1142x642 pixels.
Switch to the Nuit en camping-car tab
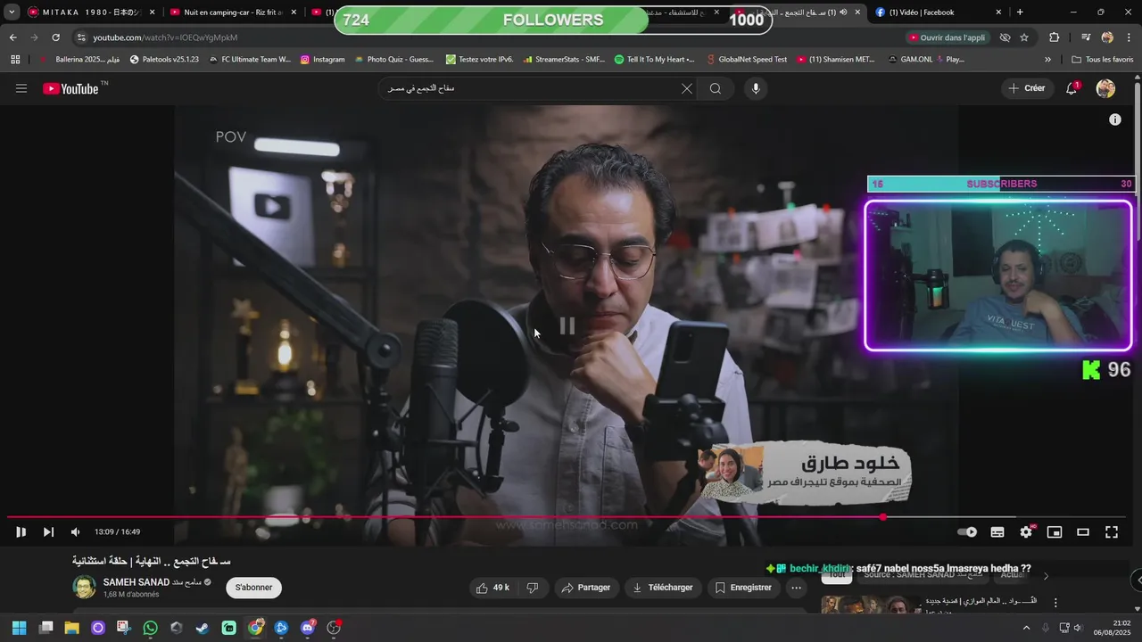(x=232, y=12)
